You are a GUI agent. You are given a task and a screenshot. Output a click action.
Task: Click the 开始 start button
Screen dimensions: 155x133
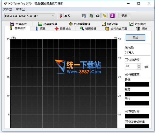pos(135,38)
